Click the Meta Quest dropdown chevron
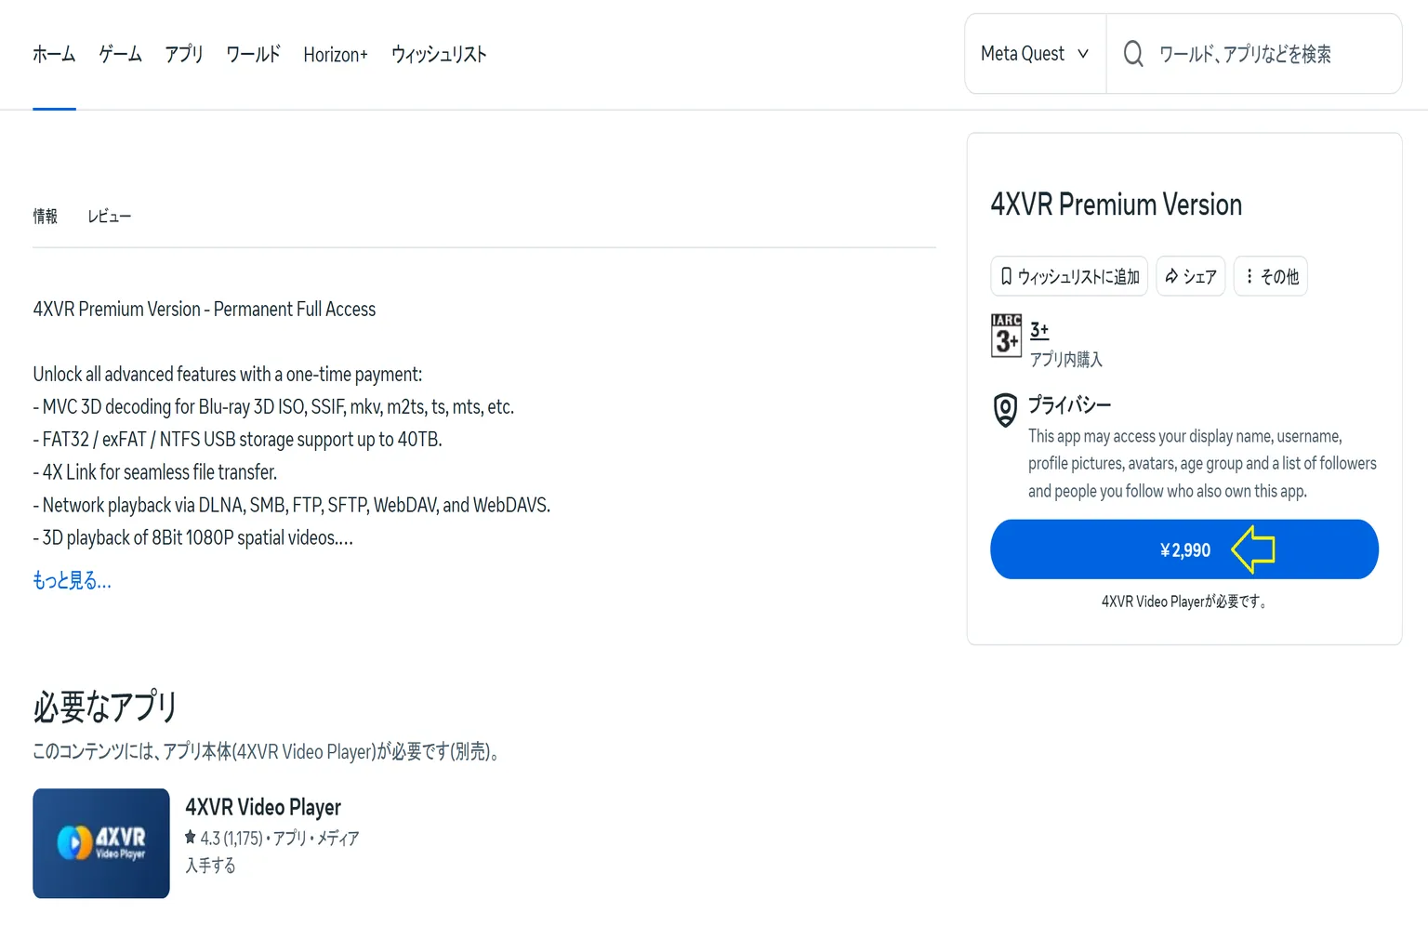 click(1082, 54)
